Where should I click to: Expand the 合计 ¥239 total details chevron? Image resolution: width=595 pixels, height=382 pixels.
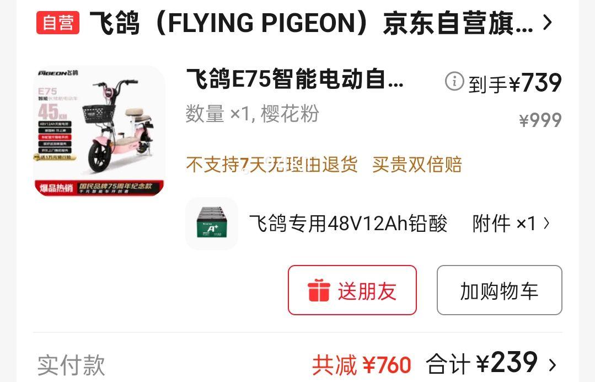click(x=553, y=364)
